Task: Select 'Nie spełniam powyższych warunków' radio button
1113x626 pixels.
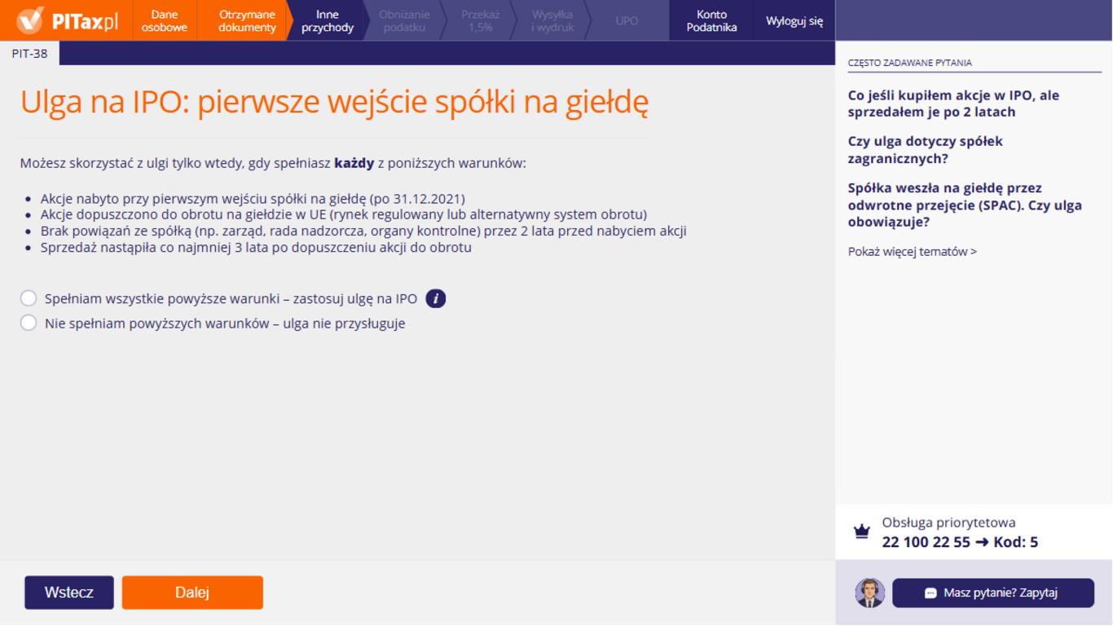Action: [29, 322]
